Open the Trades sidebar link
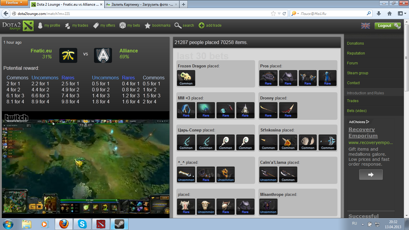409x230 pixels. pos(353,101)
